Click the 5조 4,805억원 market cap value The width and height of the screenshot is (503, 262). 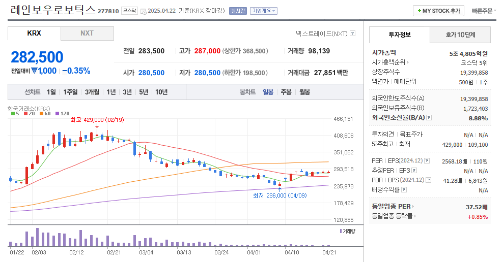pyautogui.click(x=468, y=54)
